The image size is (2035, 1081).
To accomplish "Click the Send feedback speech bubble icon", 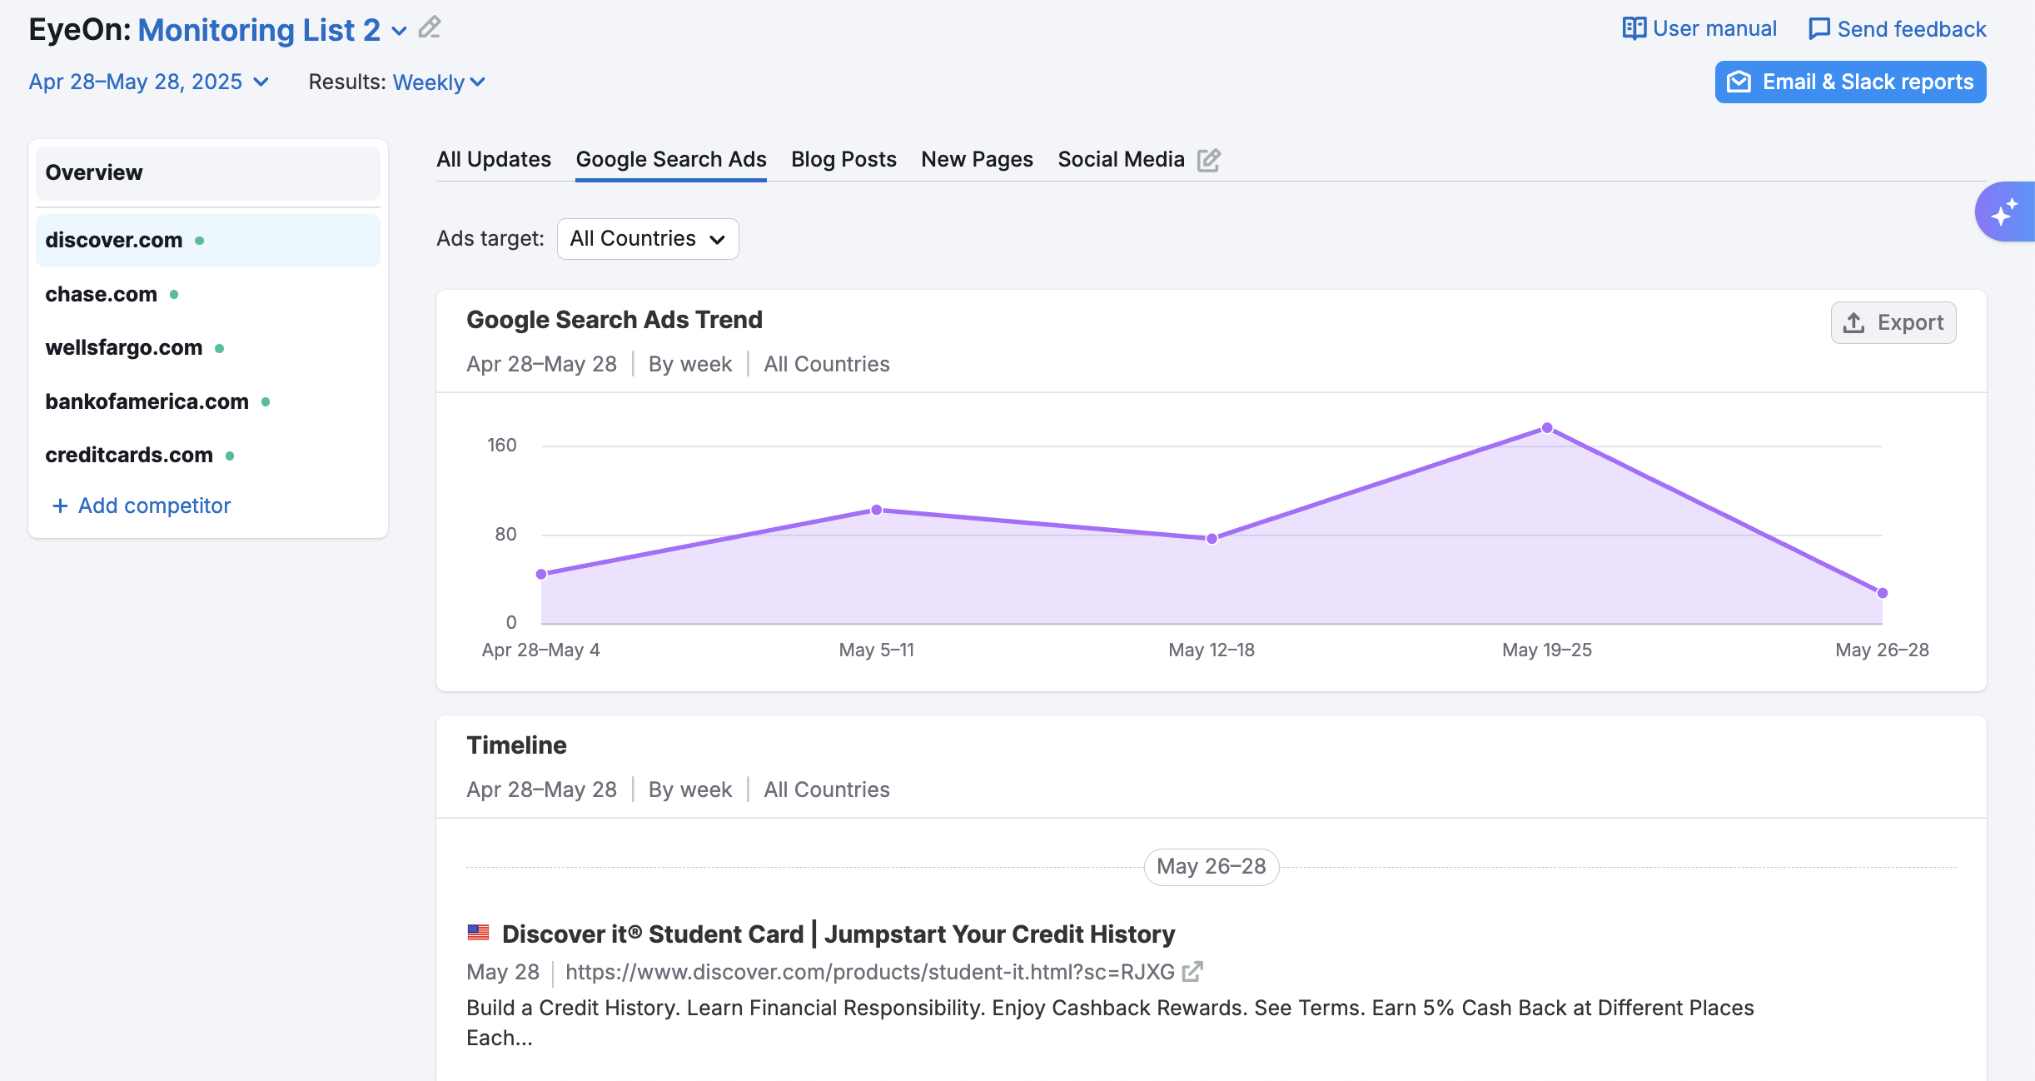I will tap(1819, 29).
